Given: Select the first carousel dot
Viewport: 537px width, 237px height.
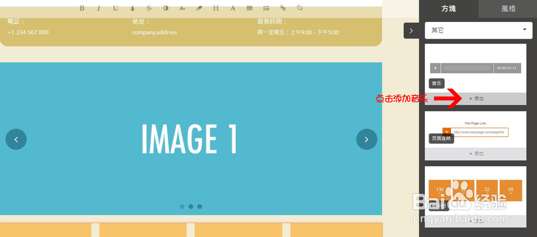Looking at the screenshot, I should point(182,206).
